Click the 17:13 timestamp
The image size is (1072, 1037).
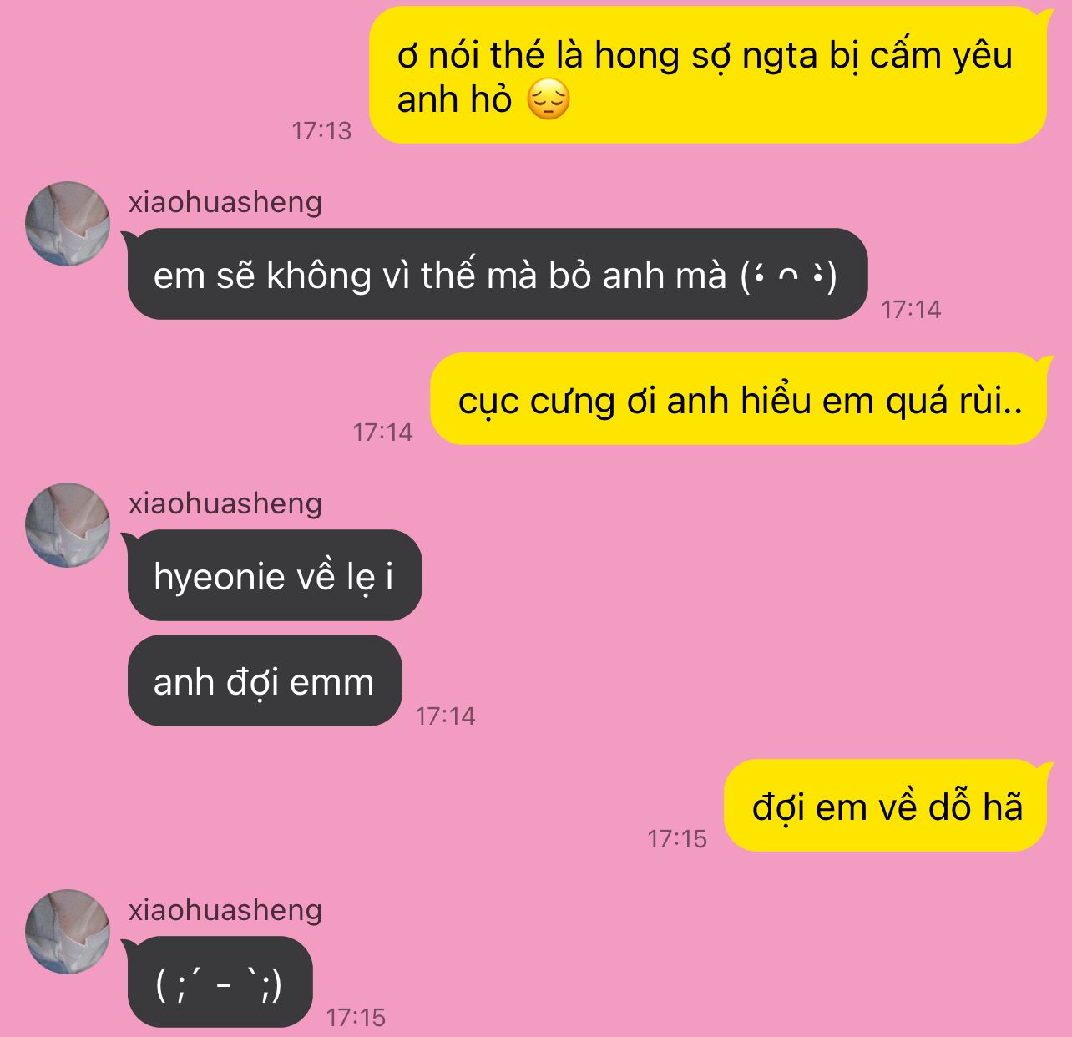click(321, 131)
